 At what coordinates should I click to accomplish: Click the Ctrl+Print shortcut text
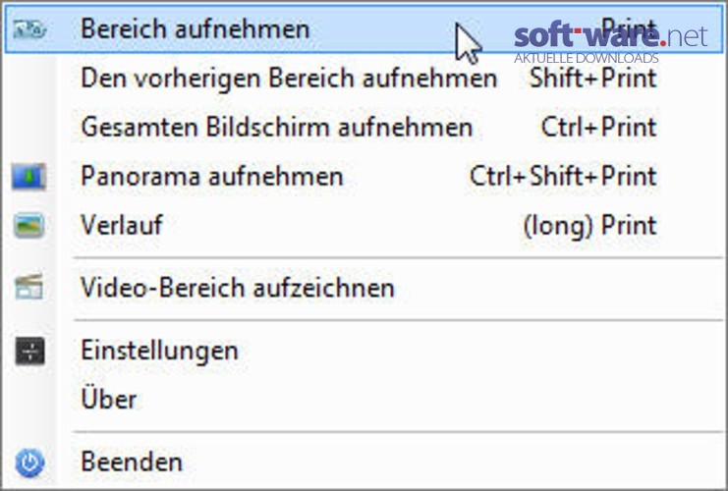tap(599, 127)
